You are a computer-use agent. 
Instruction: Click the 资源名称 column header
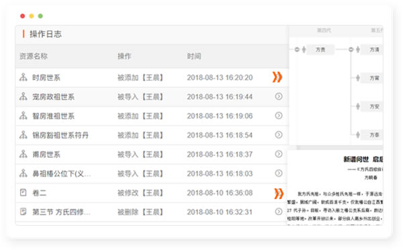(34, 56)
